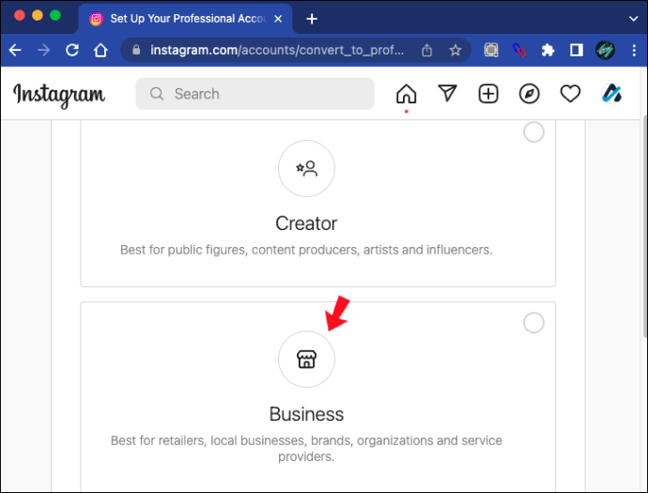Click the Instagram Search field
The width and height of the screenshot is (648, 493).
click(x=255, y=94)
